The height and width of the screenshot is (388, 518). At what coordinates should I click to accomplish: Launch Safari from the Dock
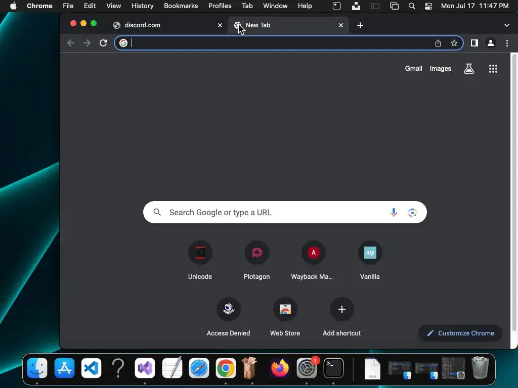click(x=199, y=368)
